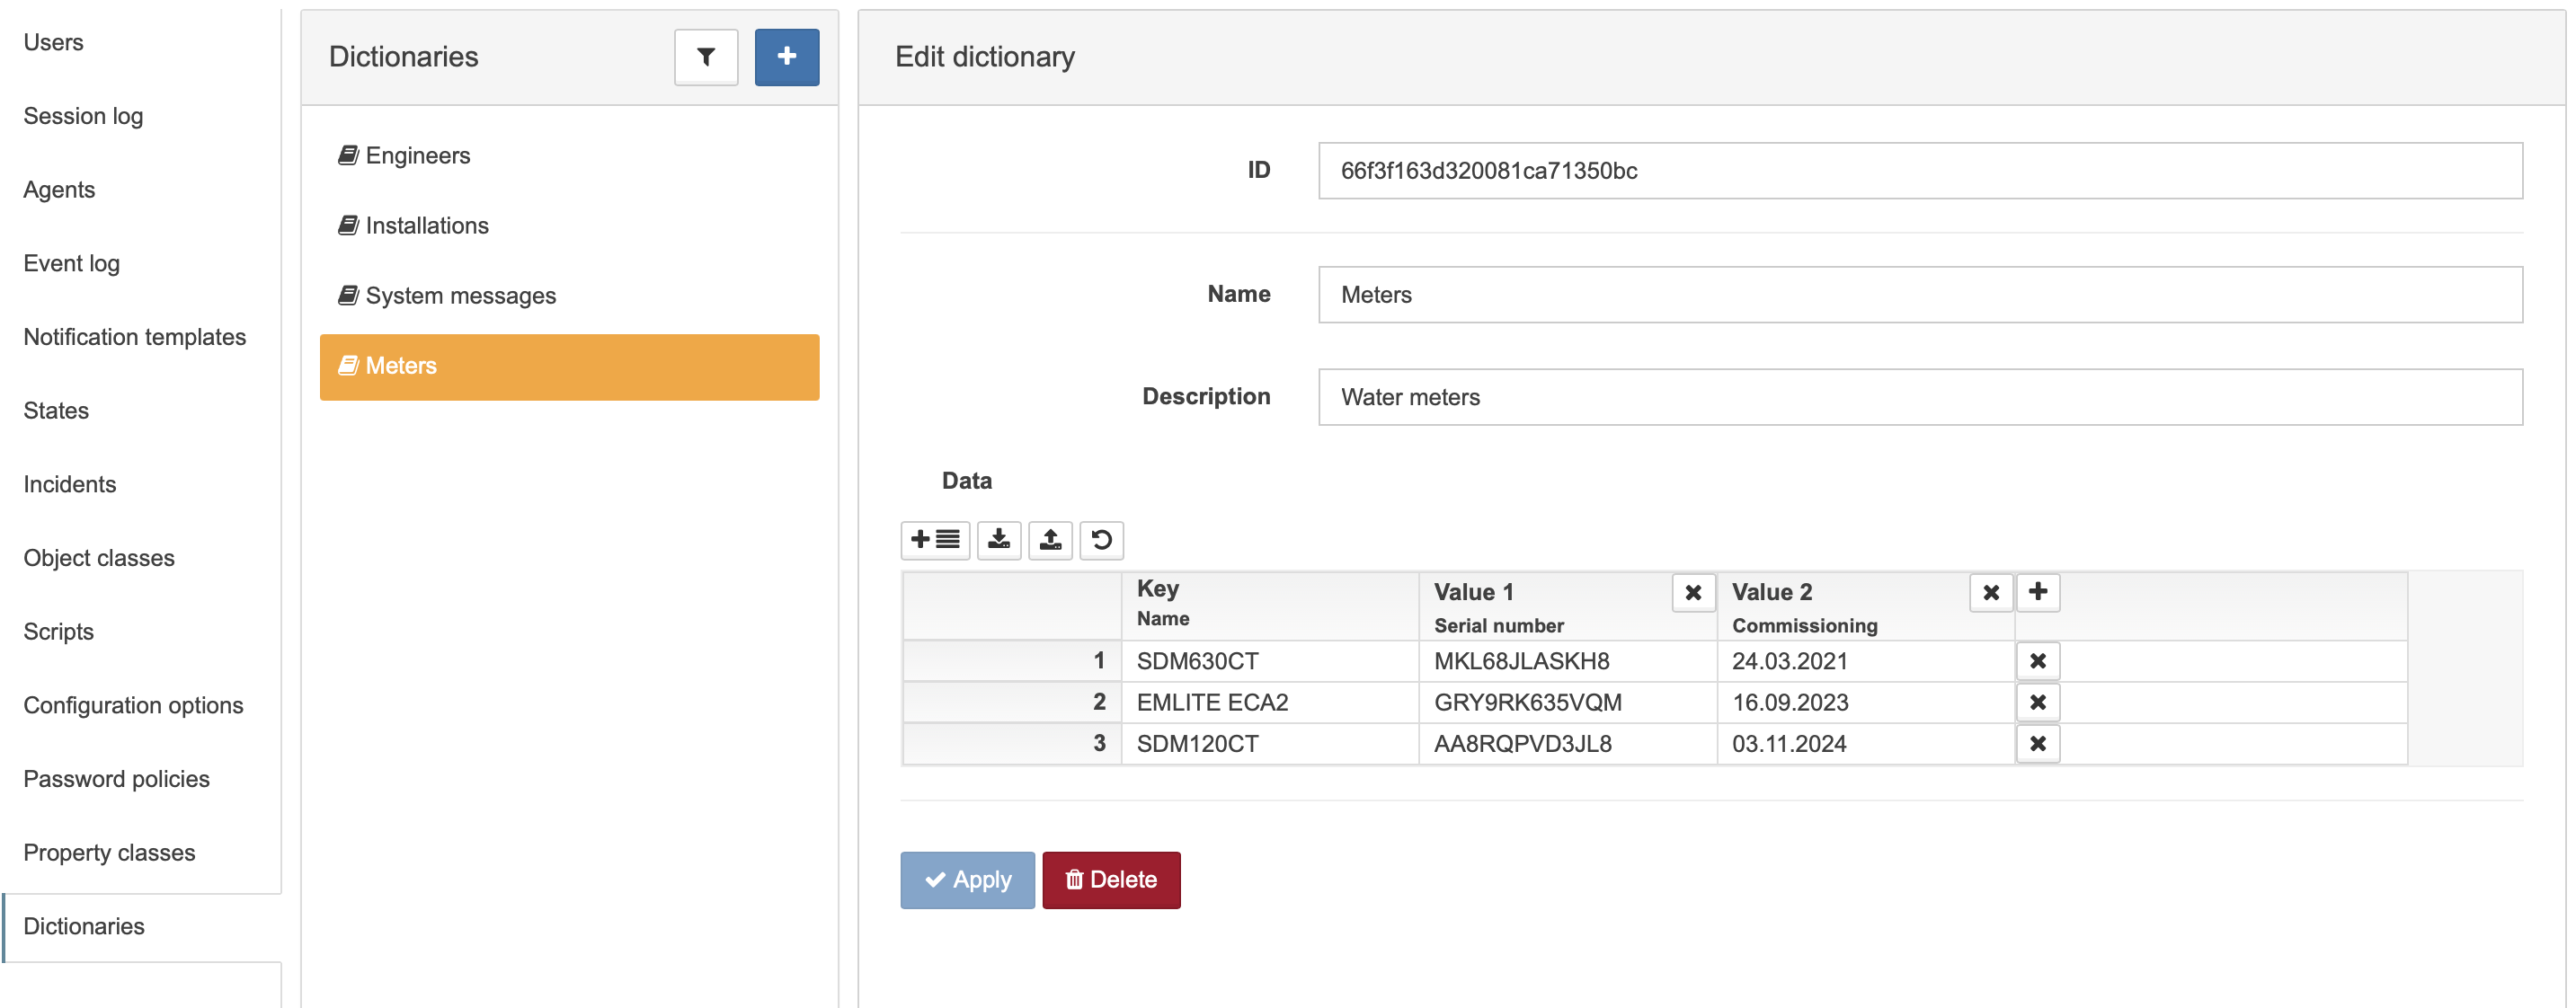The image size is (2576, 1008).
Task: Go to States section
Action: pos(56,411)
